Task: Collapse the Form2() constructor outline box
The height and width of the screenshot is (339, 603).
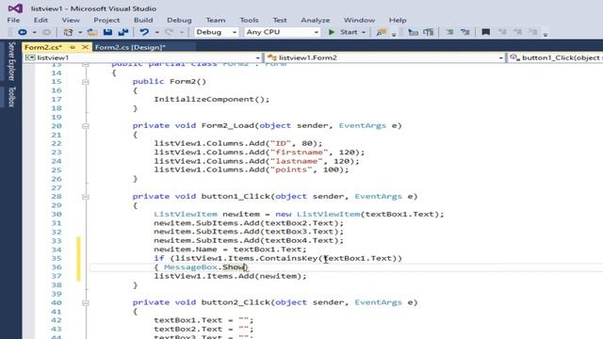Action: [x=86, y=82]
